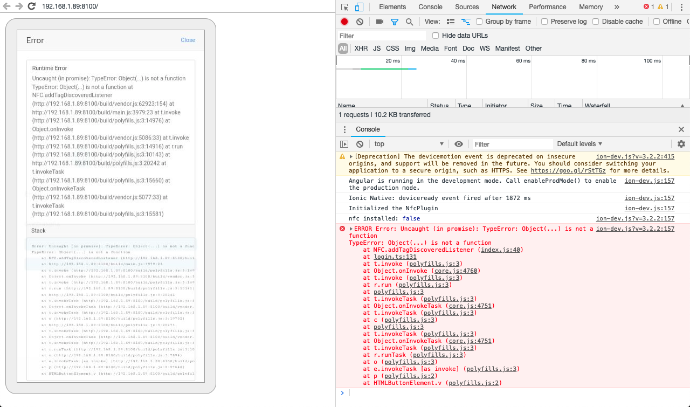Enable screenshot capture via the camera icon
The height and width of the screenshot is (407, 690).
coord(379,22)
